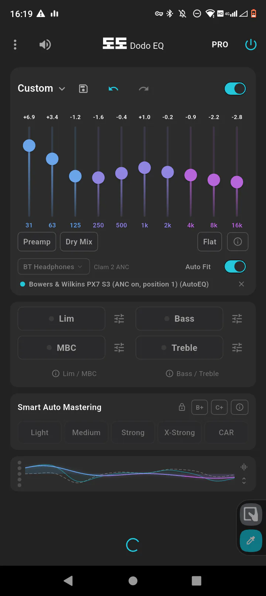266x596 pixels.
Task: Open the Preamp button
Action: pyautogui.click(x=37, y=242)
